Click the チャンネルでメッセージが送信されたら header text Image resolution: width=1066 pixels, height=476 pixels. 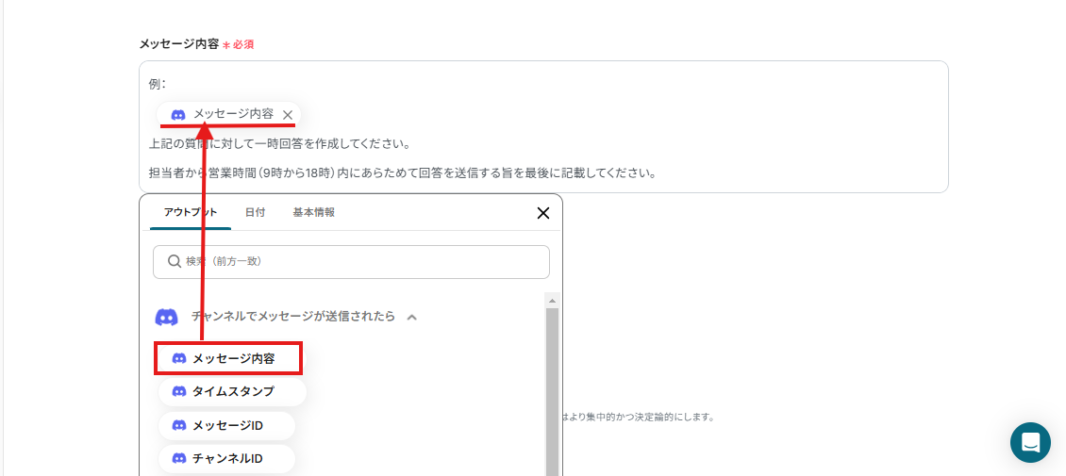(x=293, y=317)
